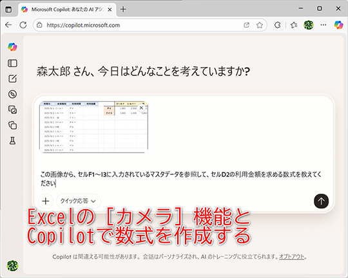Viewport: 348px width, 278px height.
Task: Click the greeting text 森太郎 さん、今日はどんなこと
Action: [x=142, y=71]
